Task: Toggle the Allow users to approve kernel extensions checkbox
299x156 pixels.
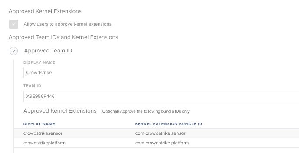Action: pyautogui.click(x=13, y=24)
